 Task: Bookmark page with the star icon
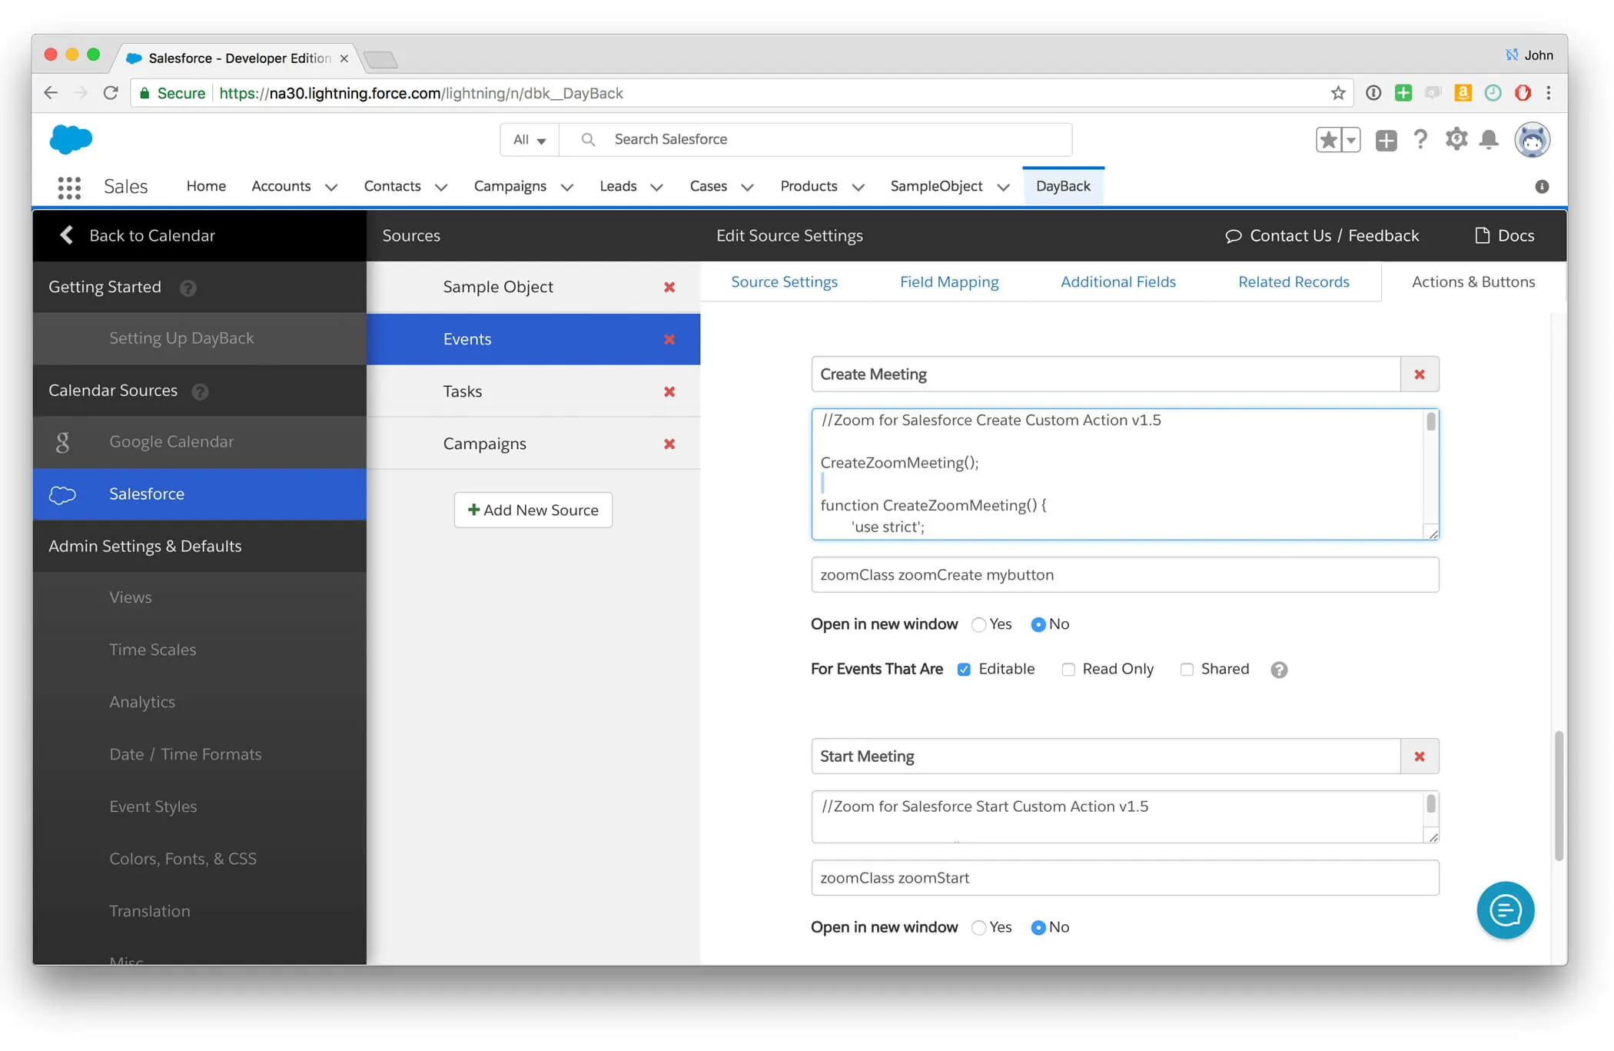(1338, 93)
